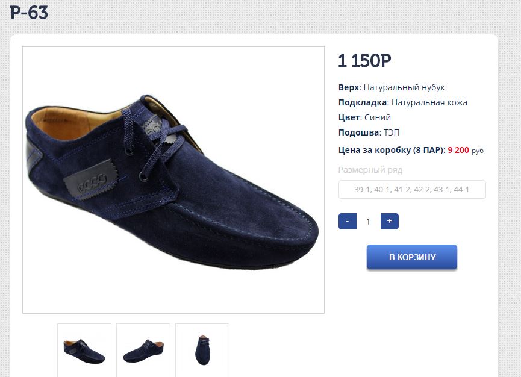Select the third thumbnail with the front view

coord(202,350)
